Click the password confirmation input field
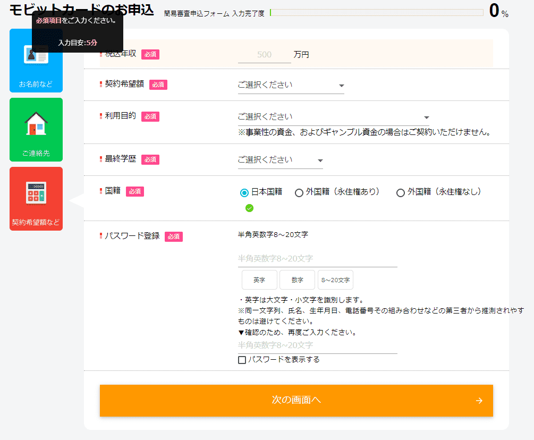Viewport: 534px width, 440px height. 317,345
